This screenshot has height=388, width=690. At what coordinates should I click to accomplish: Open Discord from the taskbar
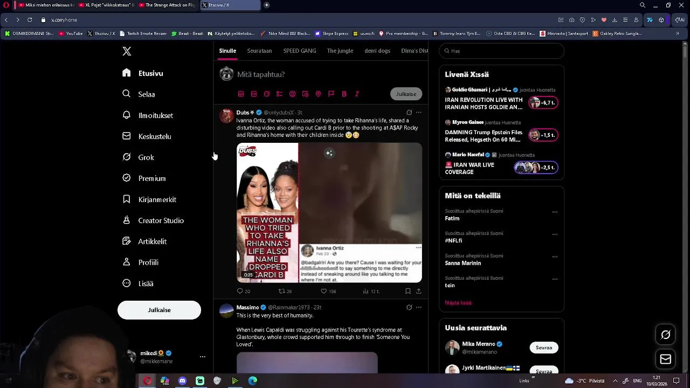click(182, 380)
